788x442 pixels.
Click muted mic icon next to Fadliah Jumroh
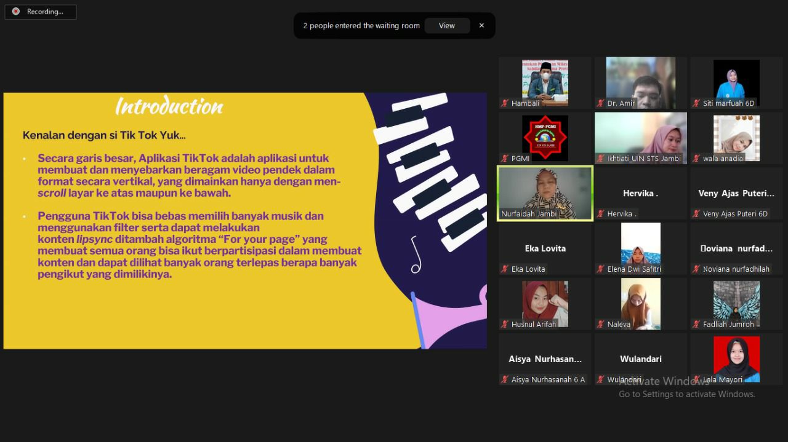(696, 325)
